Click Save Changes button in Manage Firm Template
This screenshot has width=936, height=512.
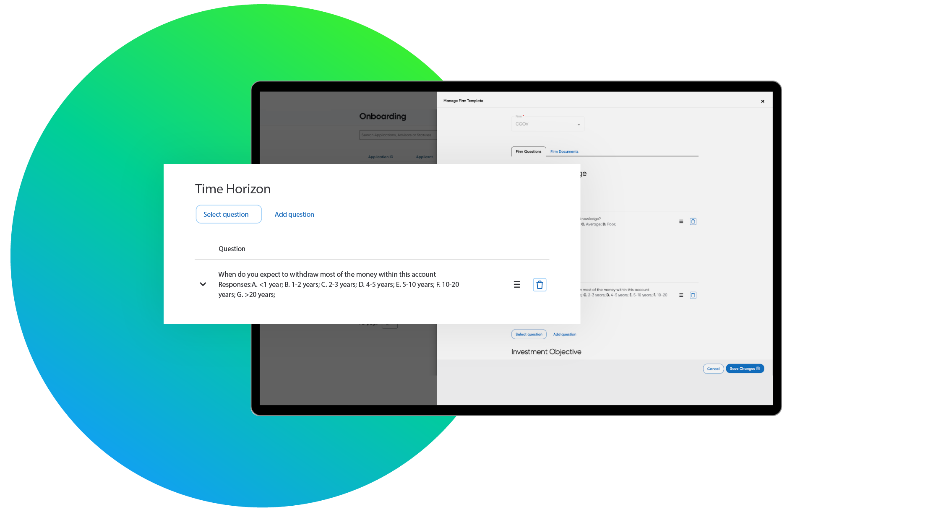(745, 368)
